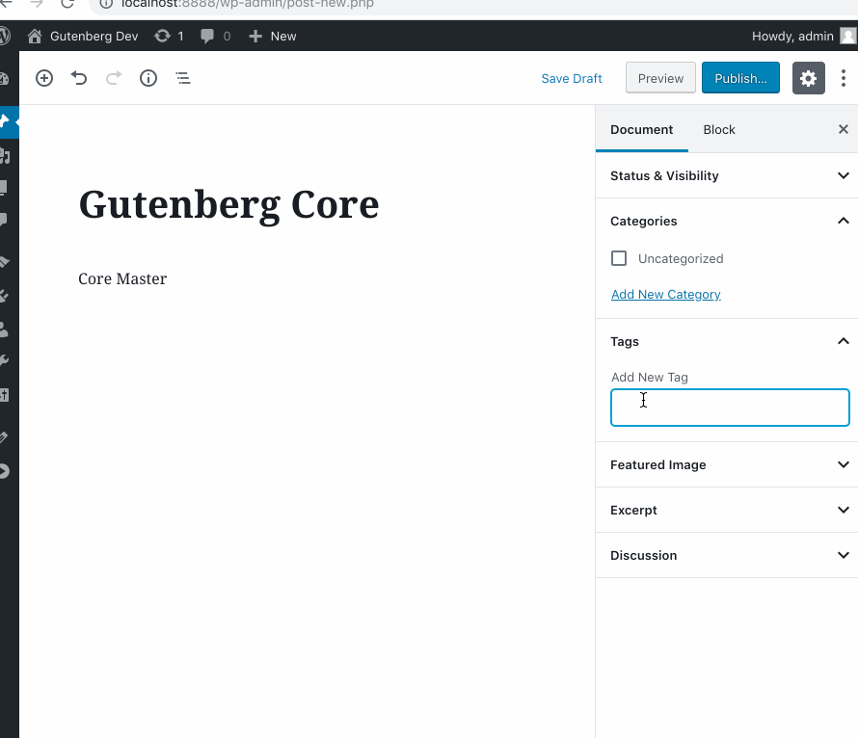
Task: Open the block navigation list icon
Action: point(183,78)
